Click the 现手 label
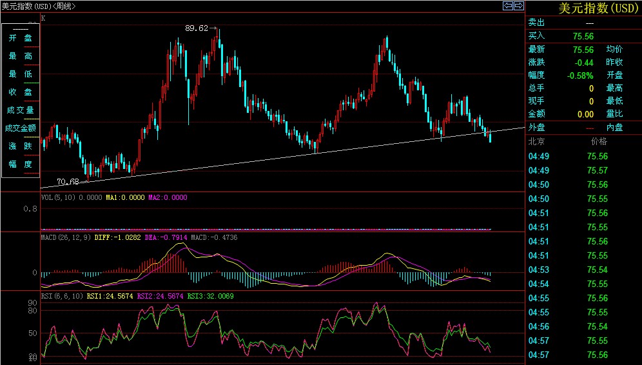 point(536,101)
